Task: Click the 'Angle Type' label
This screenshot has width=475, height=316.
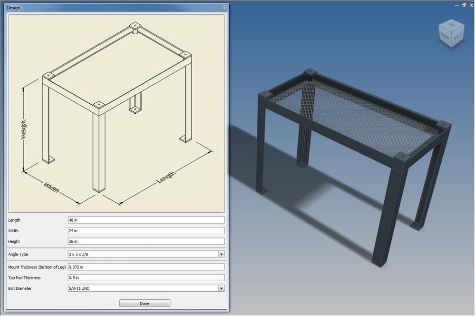Action: [18, 255]
